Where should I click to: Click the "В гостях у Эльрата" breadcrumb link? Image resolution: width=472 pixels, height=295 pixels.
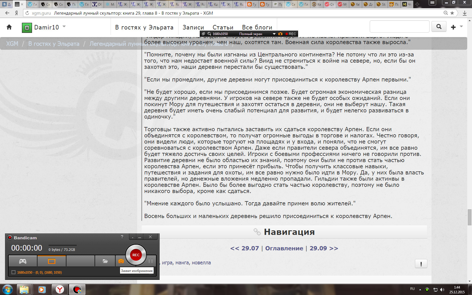click(x=54, y=44)
